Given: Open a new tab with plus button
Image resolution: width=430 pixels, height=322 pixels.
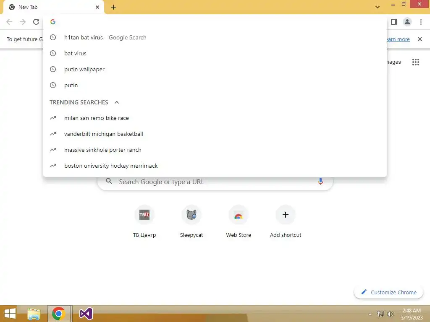Looking at the screenshot, I should click(113, 7).
